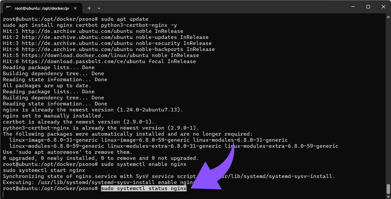
Task: Click the Hit:5 download.docker.com line
Action: 101,55
